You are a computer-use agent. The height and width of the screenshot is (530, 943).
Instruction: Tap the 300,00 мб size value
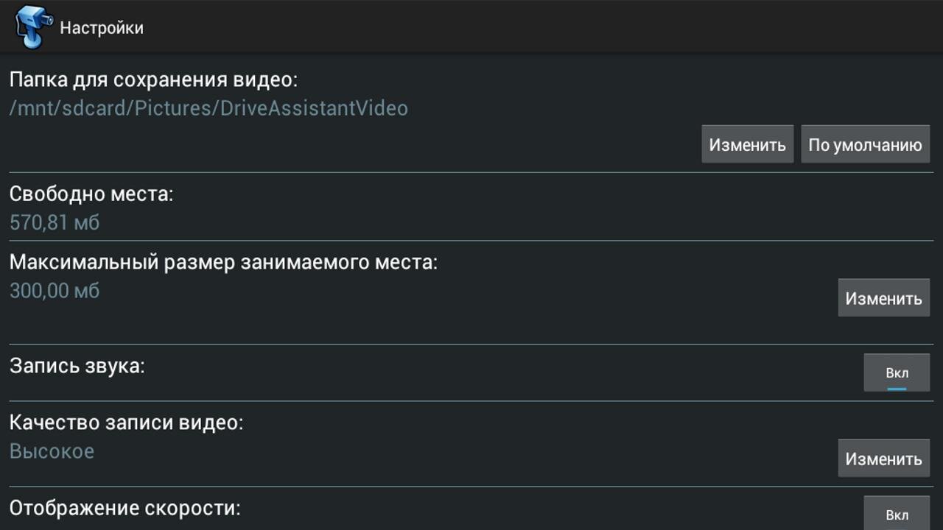click(x=55, y=291)
